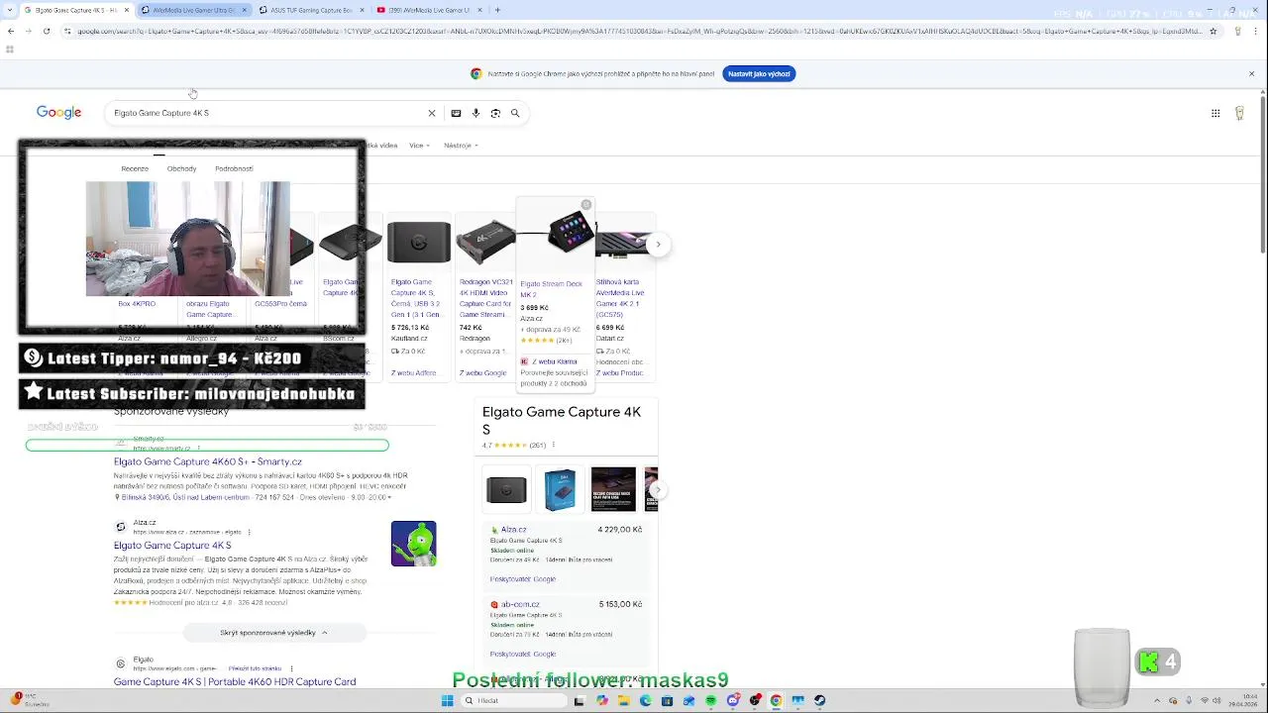The height and width of the screenshot is (713, 1268).
Task: Open the on-screen keyboard input tool
Action: coord(456,113)
